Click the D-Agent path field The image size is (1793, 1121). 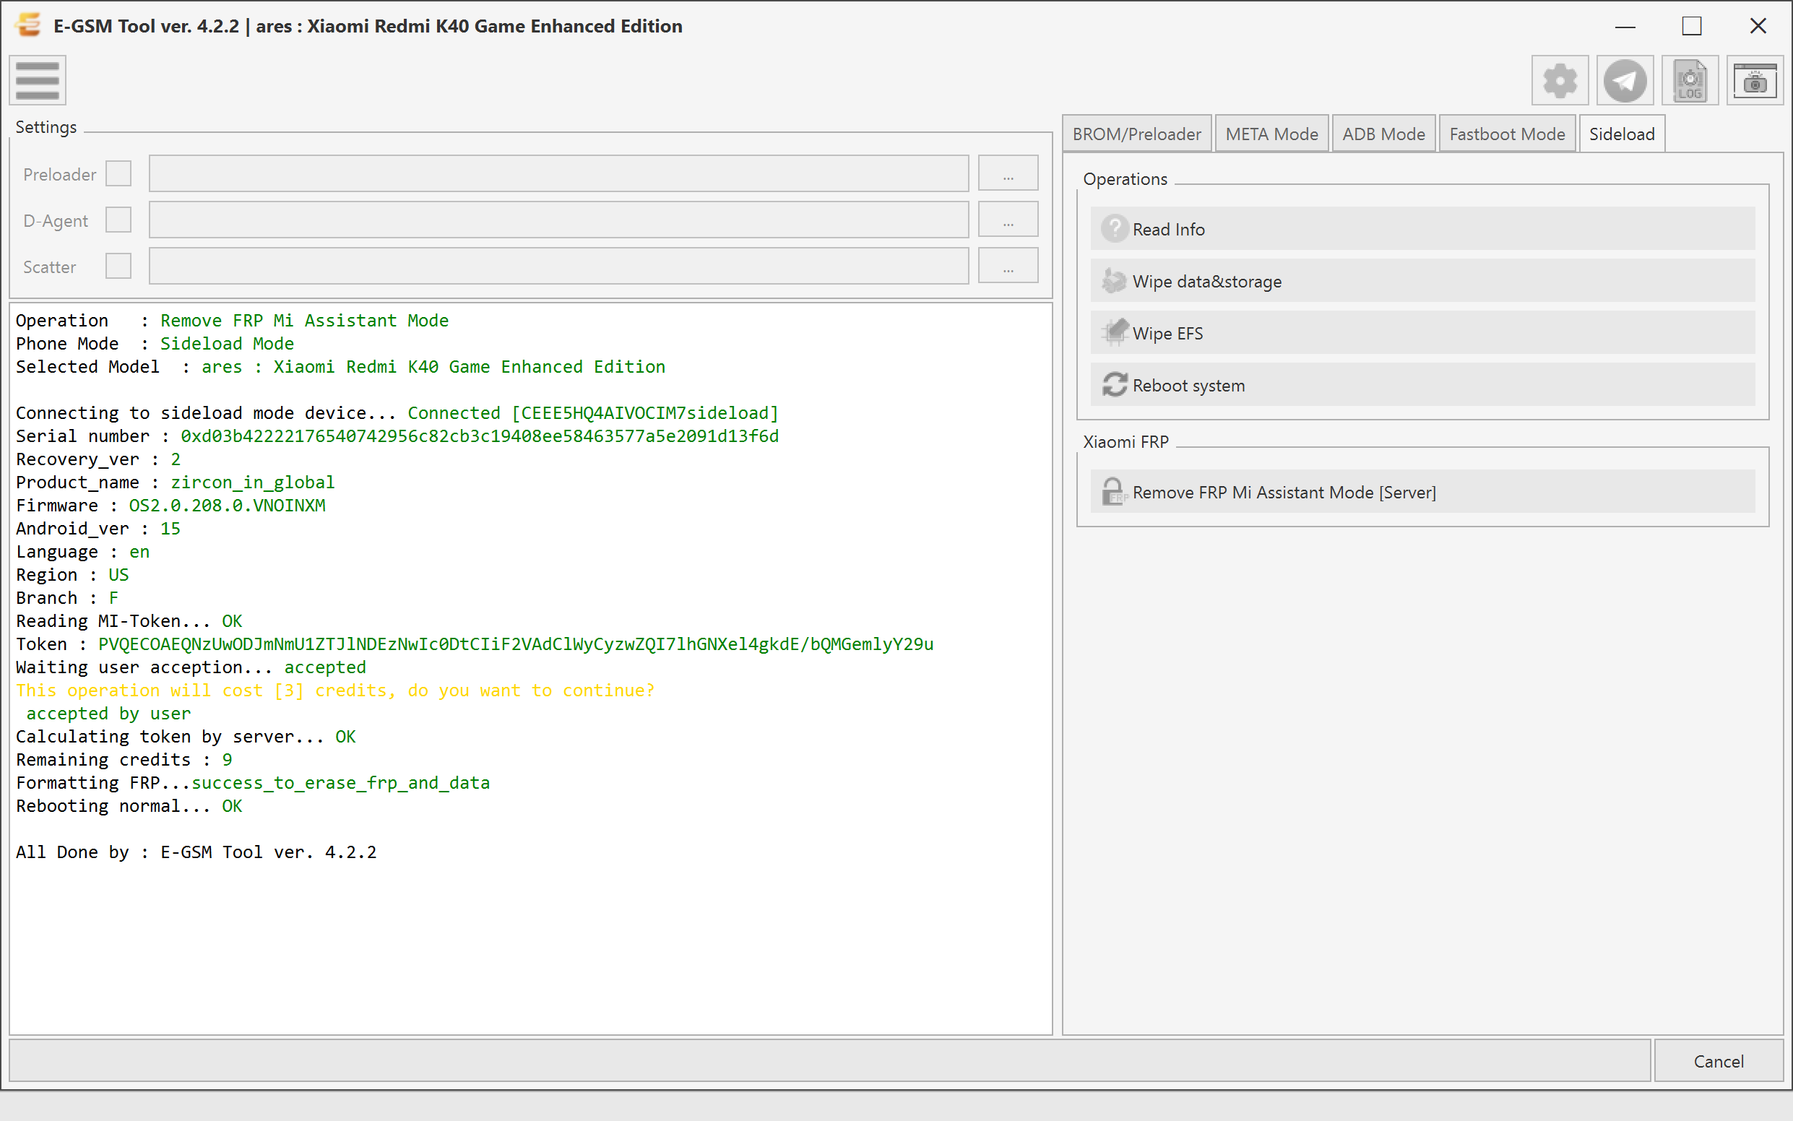tap(558, 220)
